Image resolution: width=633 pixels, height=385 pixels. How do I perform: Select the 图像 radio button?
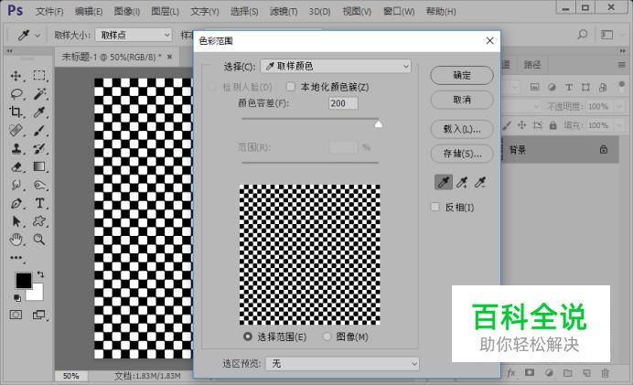[x=327, y=337]
